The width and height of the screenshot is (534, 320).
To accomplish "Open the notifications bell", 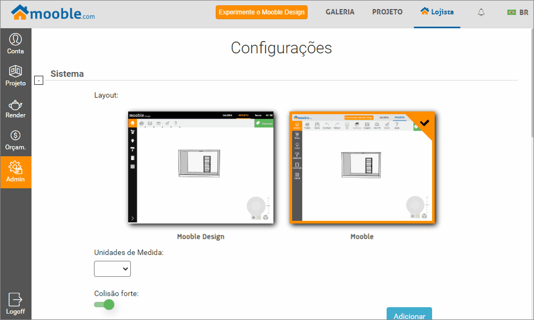I will pyautogui.click(x=481, y=12).
